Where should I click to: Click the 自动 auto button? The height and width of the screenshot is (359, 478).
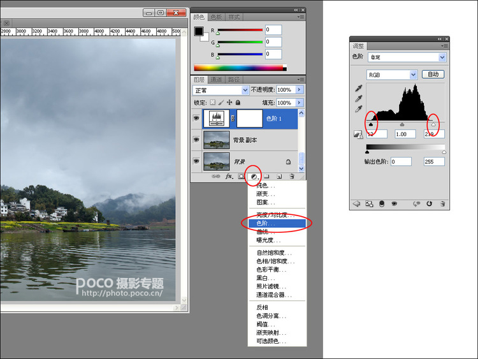click(433, 74)
